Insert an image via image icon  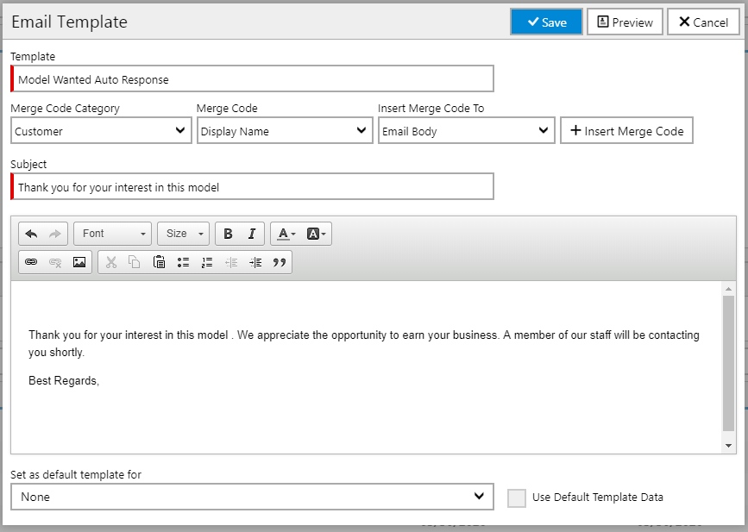coord(79,262)
